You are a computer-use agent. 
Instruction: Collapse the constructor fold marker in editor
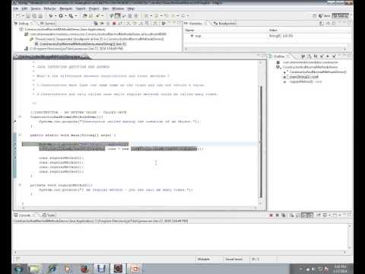pyautogui.click(x=20, y=116)
